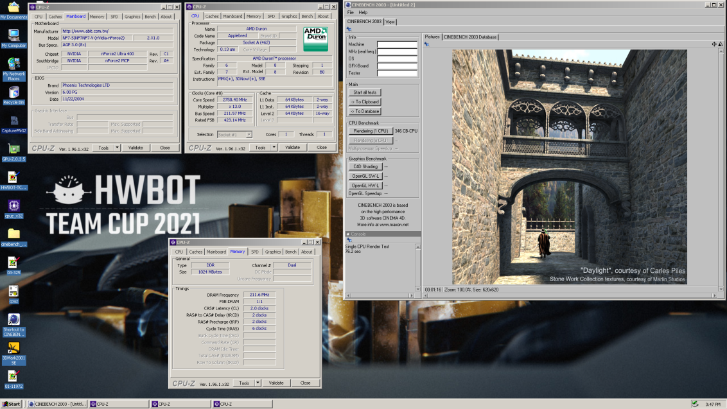The height and width of the screenshot is (409, 727).
Task: Click Tester input field
Action: [397, 73]
